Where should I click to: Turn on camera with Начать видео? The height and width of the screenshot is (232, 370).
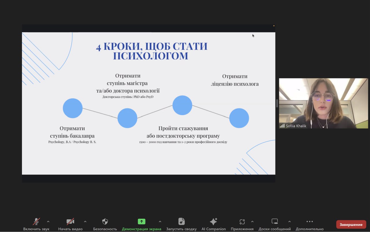coord(70,222)
